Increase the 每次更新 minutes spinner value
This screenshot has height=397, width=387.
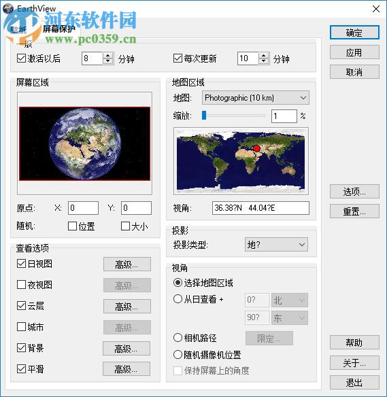264,56
